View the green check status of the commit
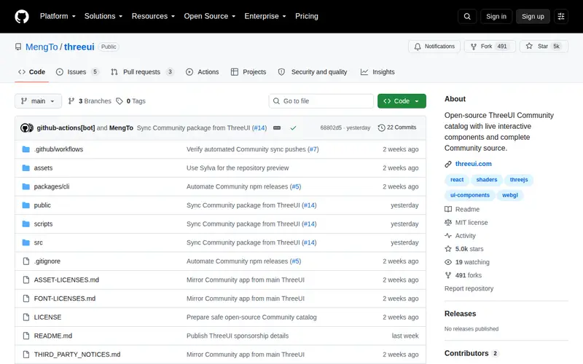The width and height of the screenshot is (583, 364). tap(294, 128)
